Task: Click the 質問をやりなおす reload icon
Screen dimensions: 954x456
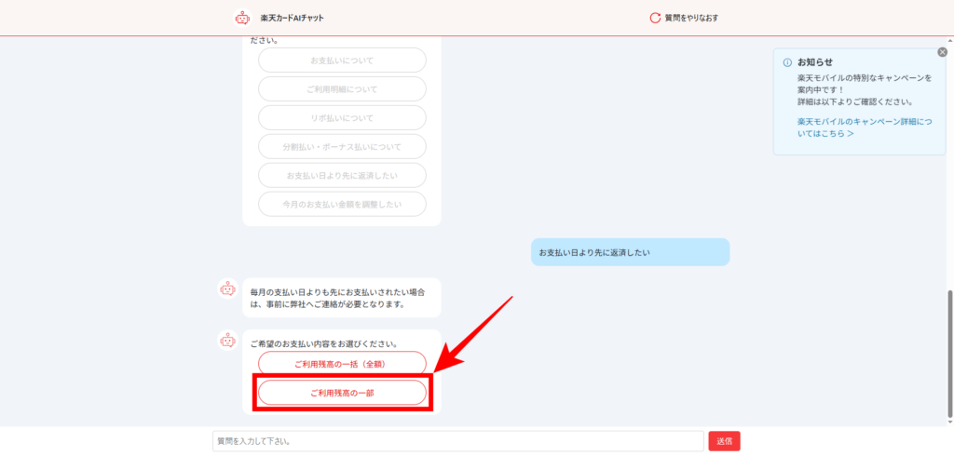Action: tap(655, 18)
